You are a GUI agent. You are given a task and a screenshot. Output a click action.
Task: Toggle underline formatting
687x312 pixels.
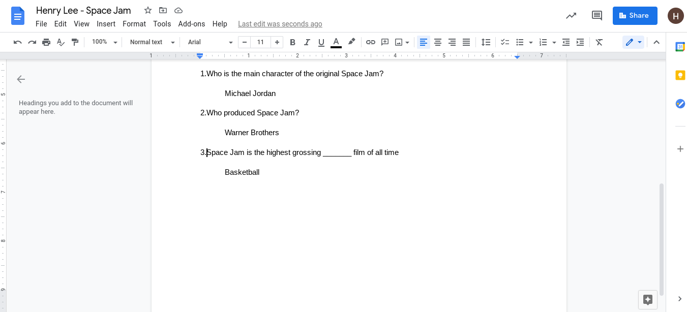pos(321,42)
